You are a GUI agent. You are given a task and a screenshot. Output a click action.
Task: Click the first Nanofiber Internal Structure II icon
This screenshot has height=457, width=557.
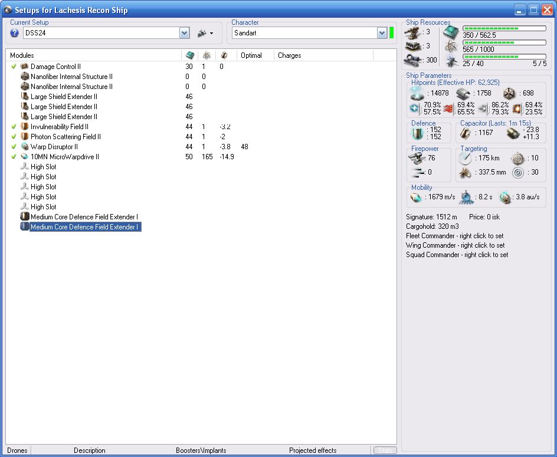[x=25, y=76]
